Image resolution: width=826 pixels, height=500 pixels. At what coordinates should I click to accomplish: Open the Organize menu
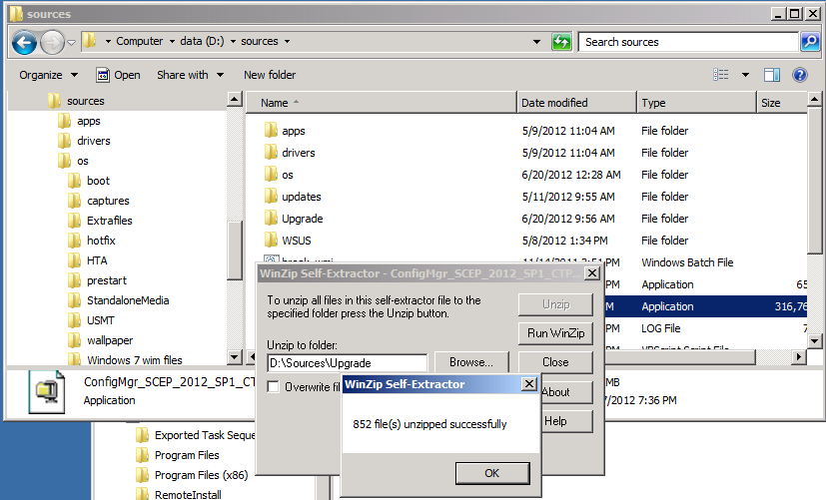click(49, 75)
